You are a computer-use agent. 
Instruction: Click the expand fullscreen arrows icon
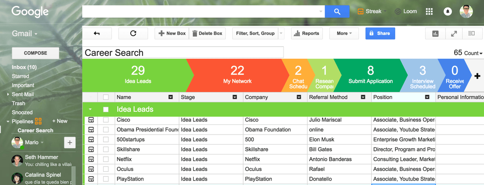click(x=454, y=33)
